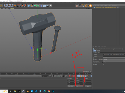Toggle rotation keyframe recording icon

83,76
